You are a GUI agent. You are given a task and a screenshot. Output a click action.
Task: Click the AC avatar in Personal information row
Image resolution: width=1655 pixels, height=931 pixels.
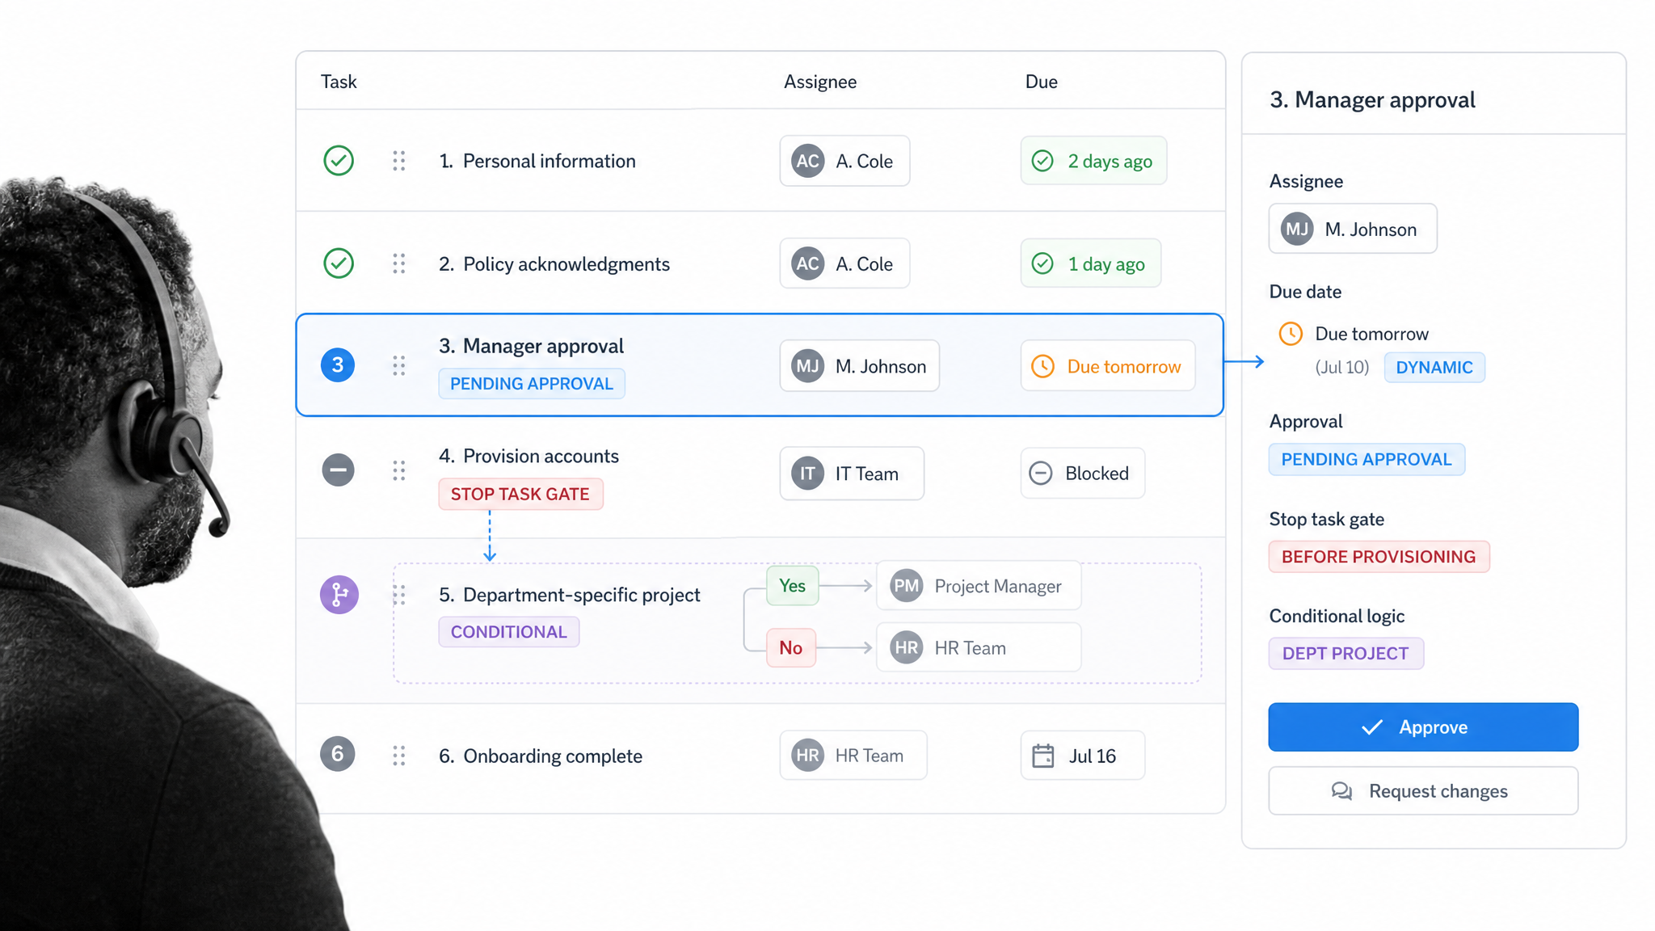(x=807, y=161)
